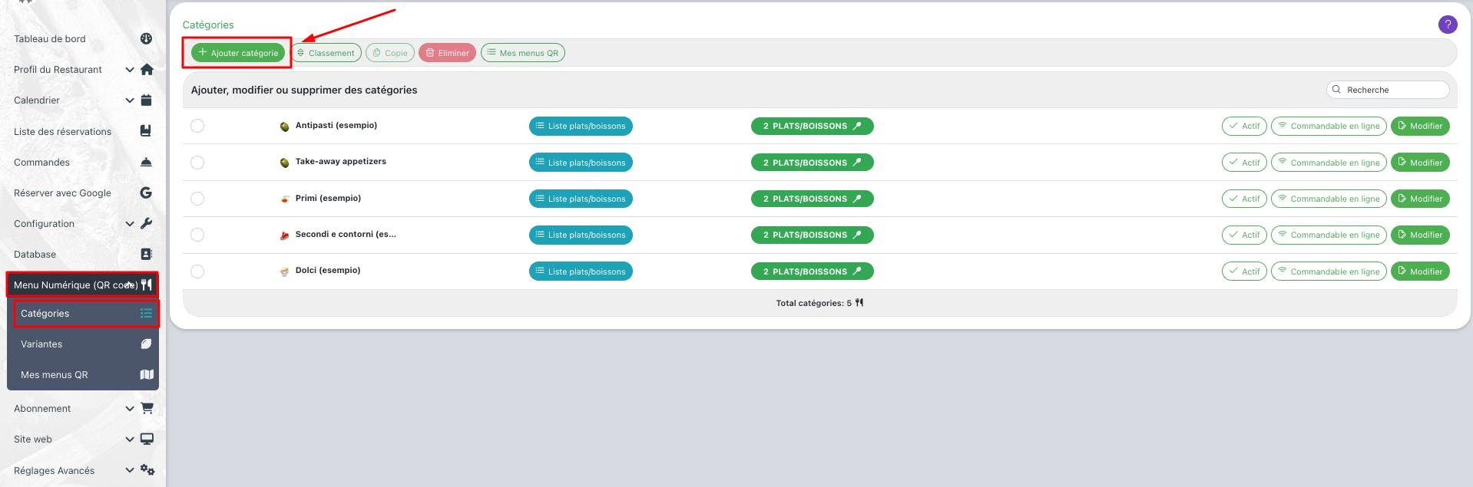Screen dimensions: 1473x487
Task: Click the meat icon next to Secondi e contorni
Action: pos(285,235)
